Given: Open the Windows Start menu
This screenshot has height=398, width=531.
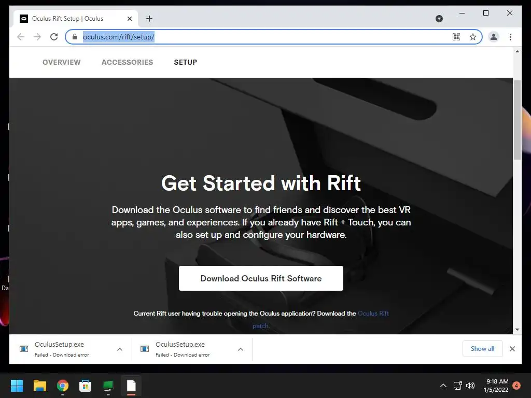Looking at the screenshot, I should [17, 386].
